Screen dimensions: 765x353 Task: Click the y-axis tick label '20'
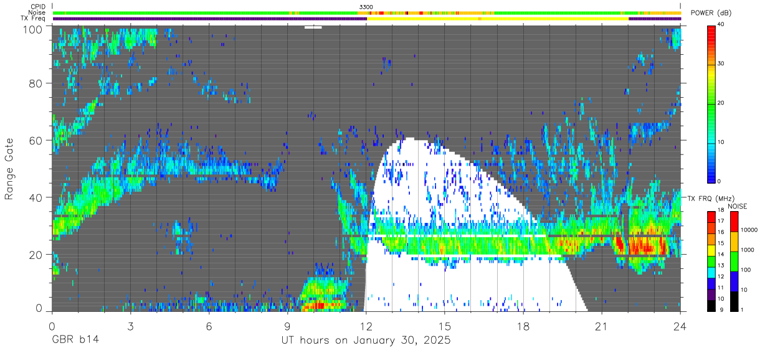(x=37, y=255)
